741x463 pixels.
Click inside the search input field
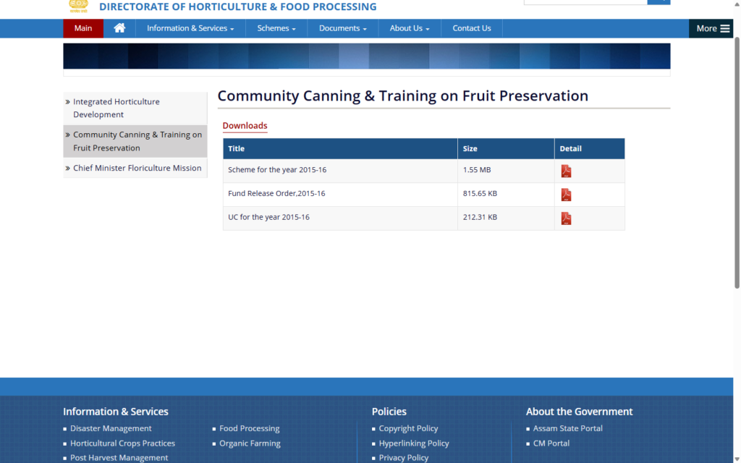(585, 2)
